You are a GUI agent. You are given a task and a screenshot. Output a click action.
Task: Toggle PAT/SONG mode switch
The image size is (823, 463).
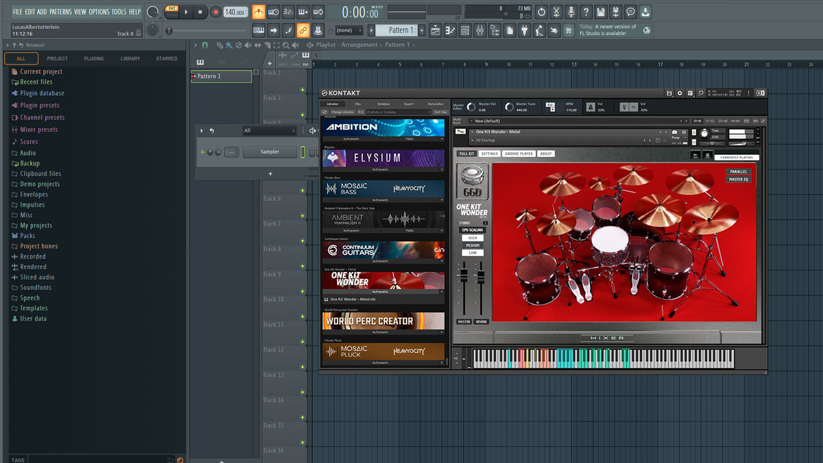coord(172,11)
